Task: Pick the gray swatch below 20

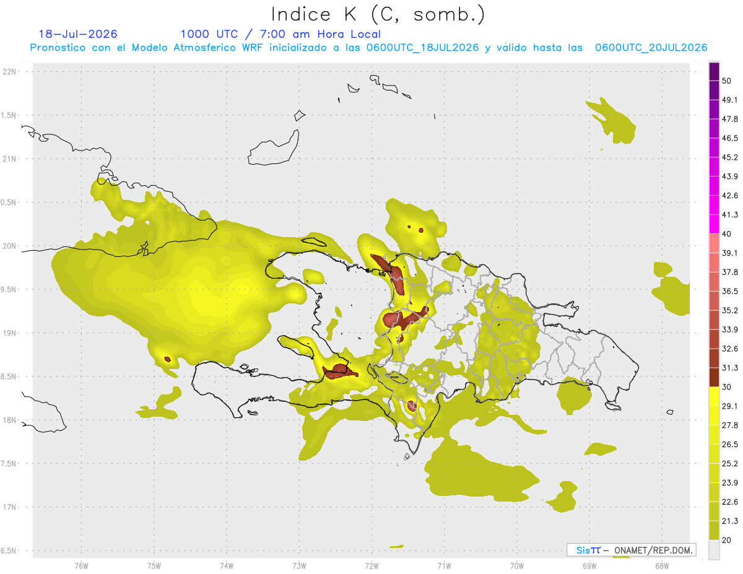Action: click(x=714, y=550)
